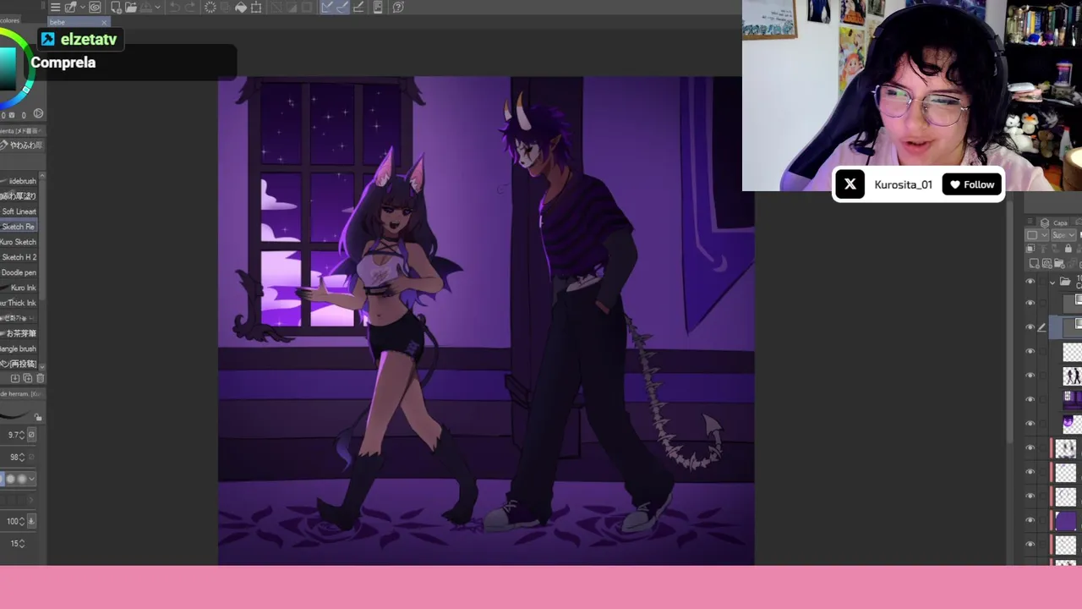Select the Soft Lineart brush
This screenshot has height=609, width=1082.
(x=19, y=211)
